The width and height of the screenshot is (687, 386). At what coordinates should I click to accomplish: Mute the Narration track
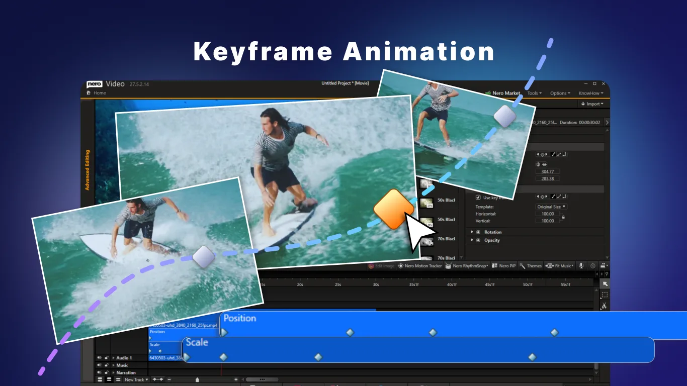[99, 372]
